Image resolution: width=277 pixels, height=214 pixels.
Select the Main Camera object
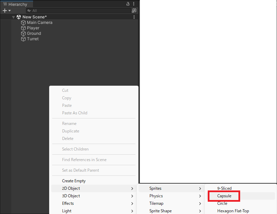click(x=40, y=23)
